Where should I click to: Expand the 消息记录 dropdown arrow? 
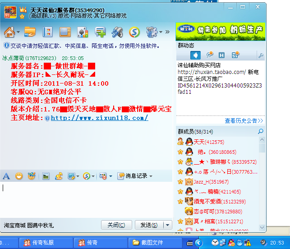(151, 176)
